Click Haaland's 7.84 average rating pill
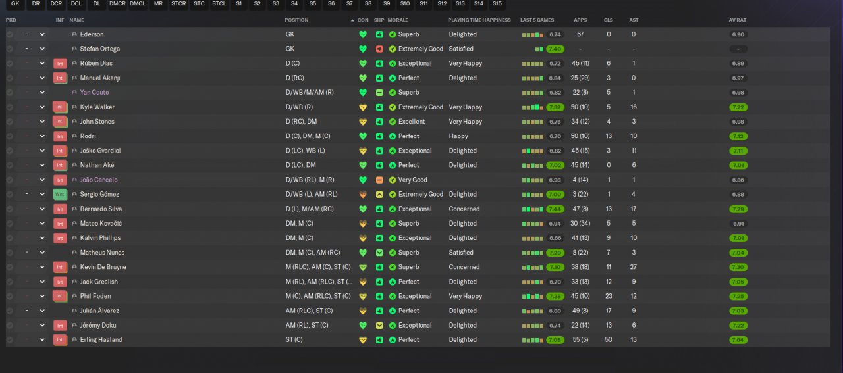The width and height of the screenshot is (843, 373). coord(738,339)
